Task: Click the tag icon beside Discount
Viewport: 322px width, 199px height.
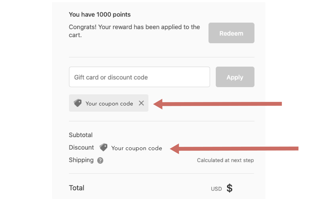Action: 103,147
